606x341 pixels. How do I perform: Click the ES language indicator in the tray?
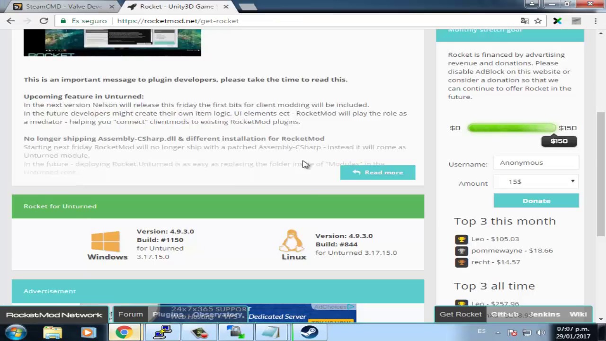coord(481,331)
